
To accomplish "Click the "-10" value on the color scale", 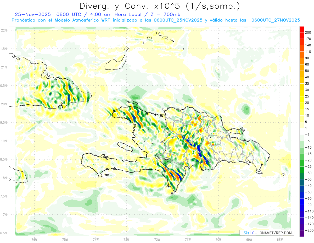I will (309, 147).
